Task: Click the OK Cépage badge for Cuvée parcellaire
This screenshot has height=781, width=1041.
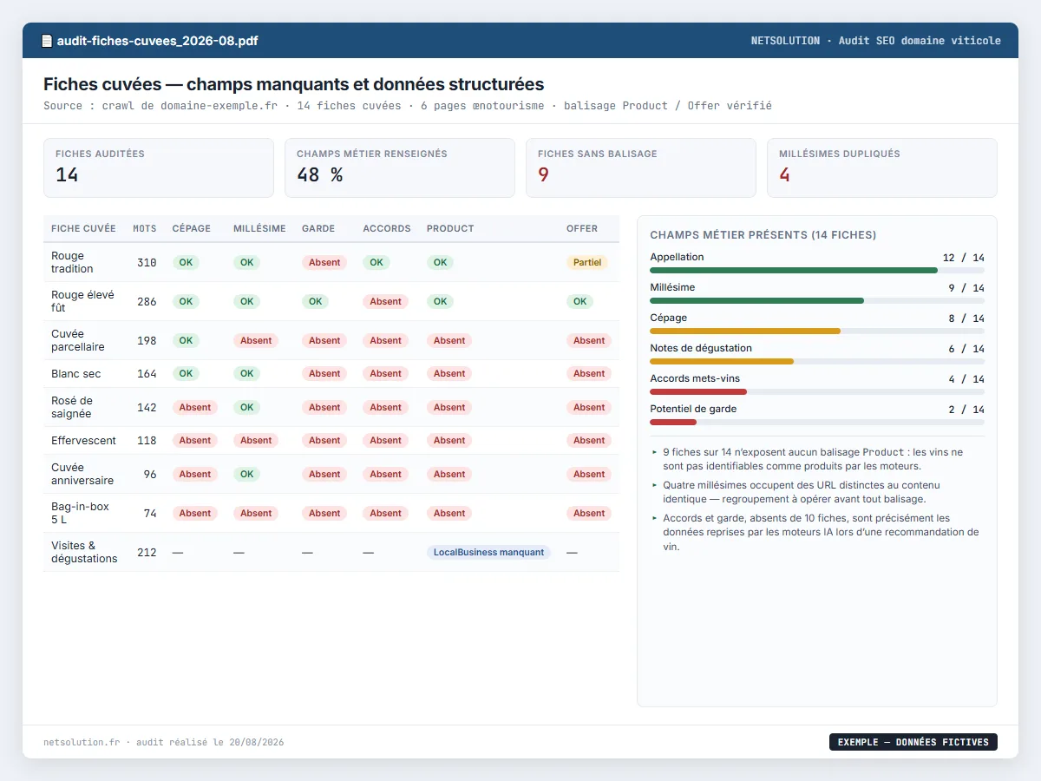Action: 186,340
